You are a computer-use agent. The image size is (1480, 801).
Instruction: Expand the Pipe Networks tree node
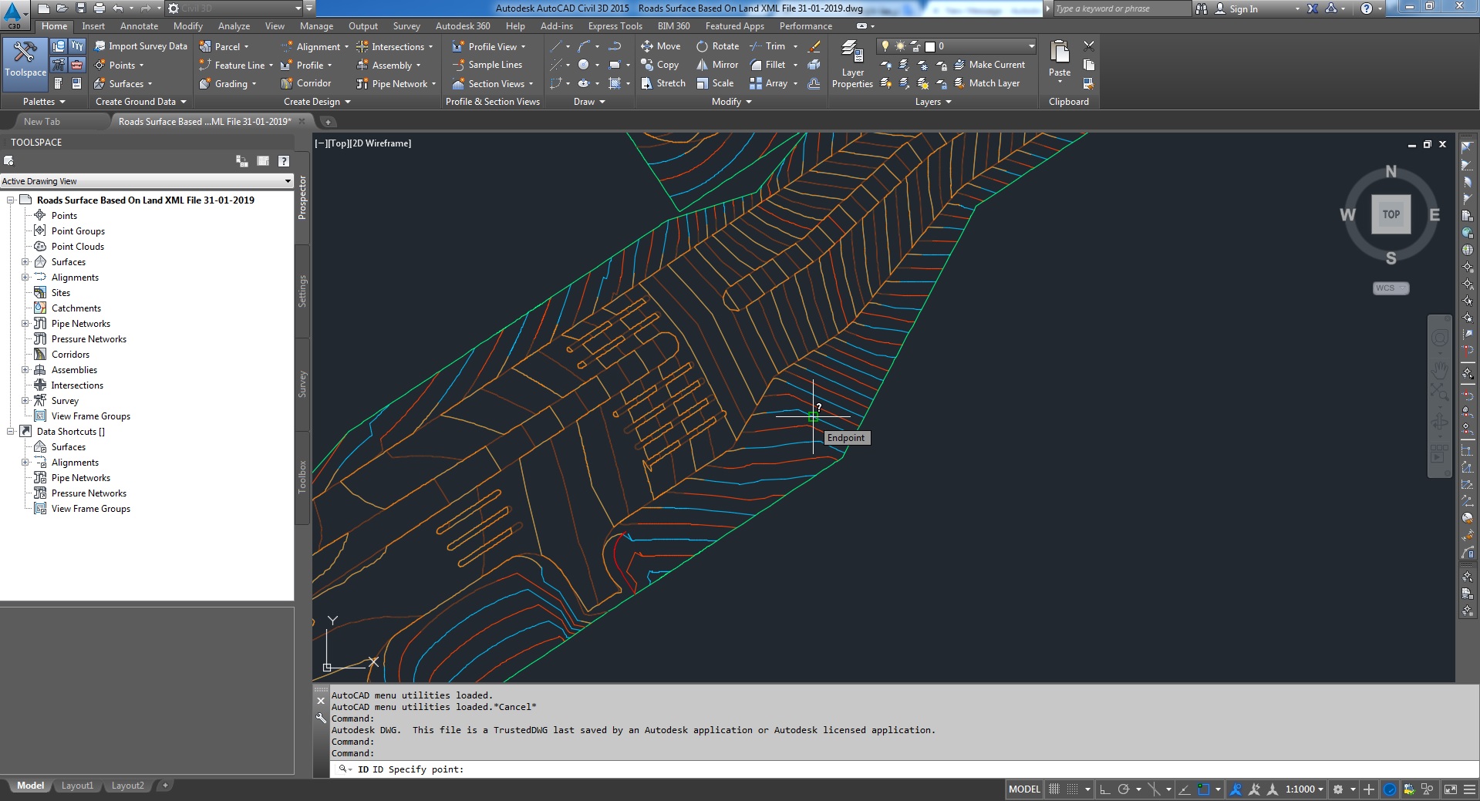25,324
